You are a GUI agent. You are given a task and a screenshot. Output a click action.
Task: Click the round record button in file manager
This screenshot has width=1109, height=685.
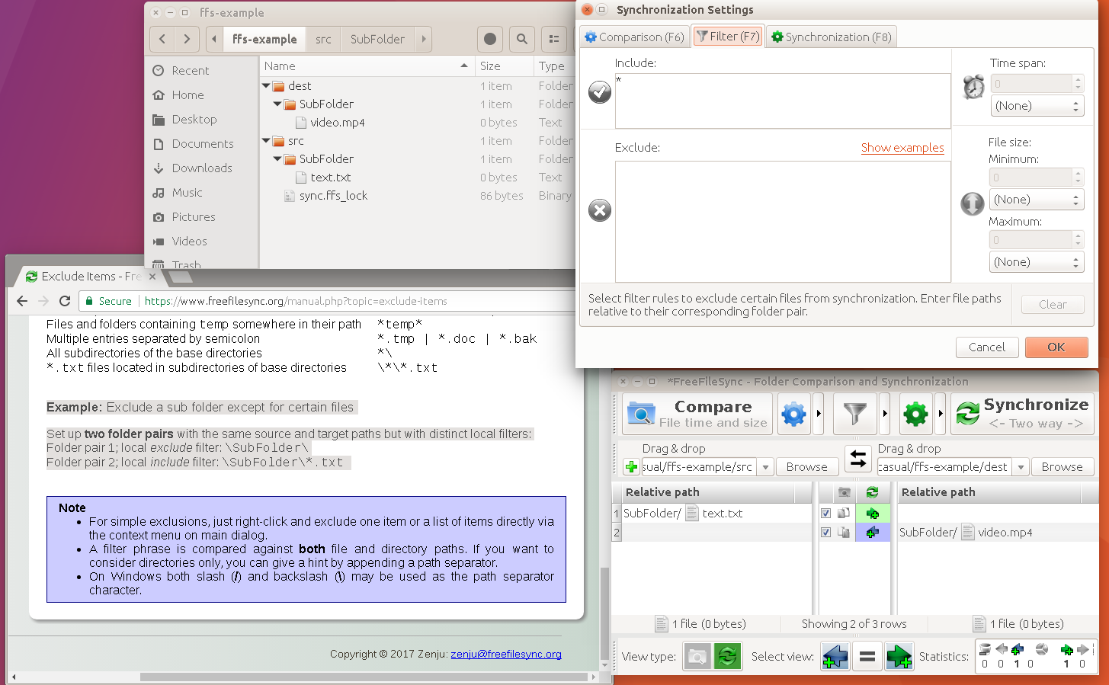pyautogui.click(x=490, y=39)
